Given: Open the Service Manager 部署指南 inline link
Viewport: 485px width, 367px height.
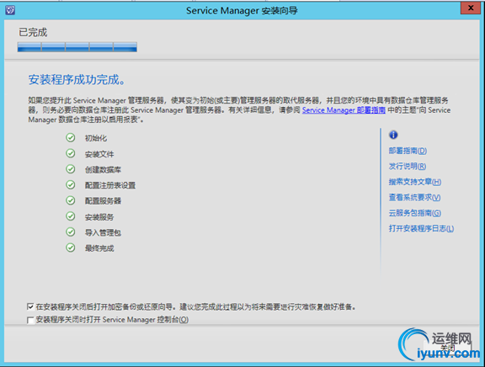Looking at the screenshot, I should [344, 110].
